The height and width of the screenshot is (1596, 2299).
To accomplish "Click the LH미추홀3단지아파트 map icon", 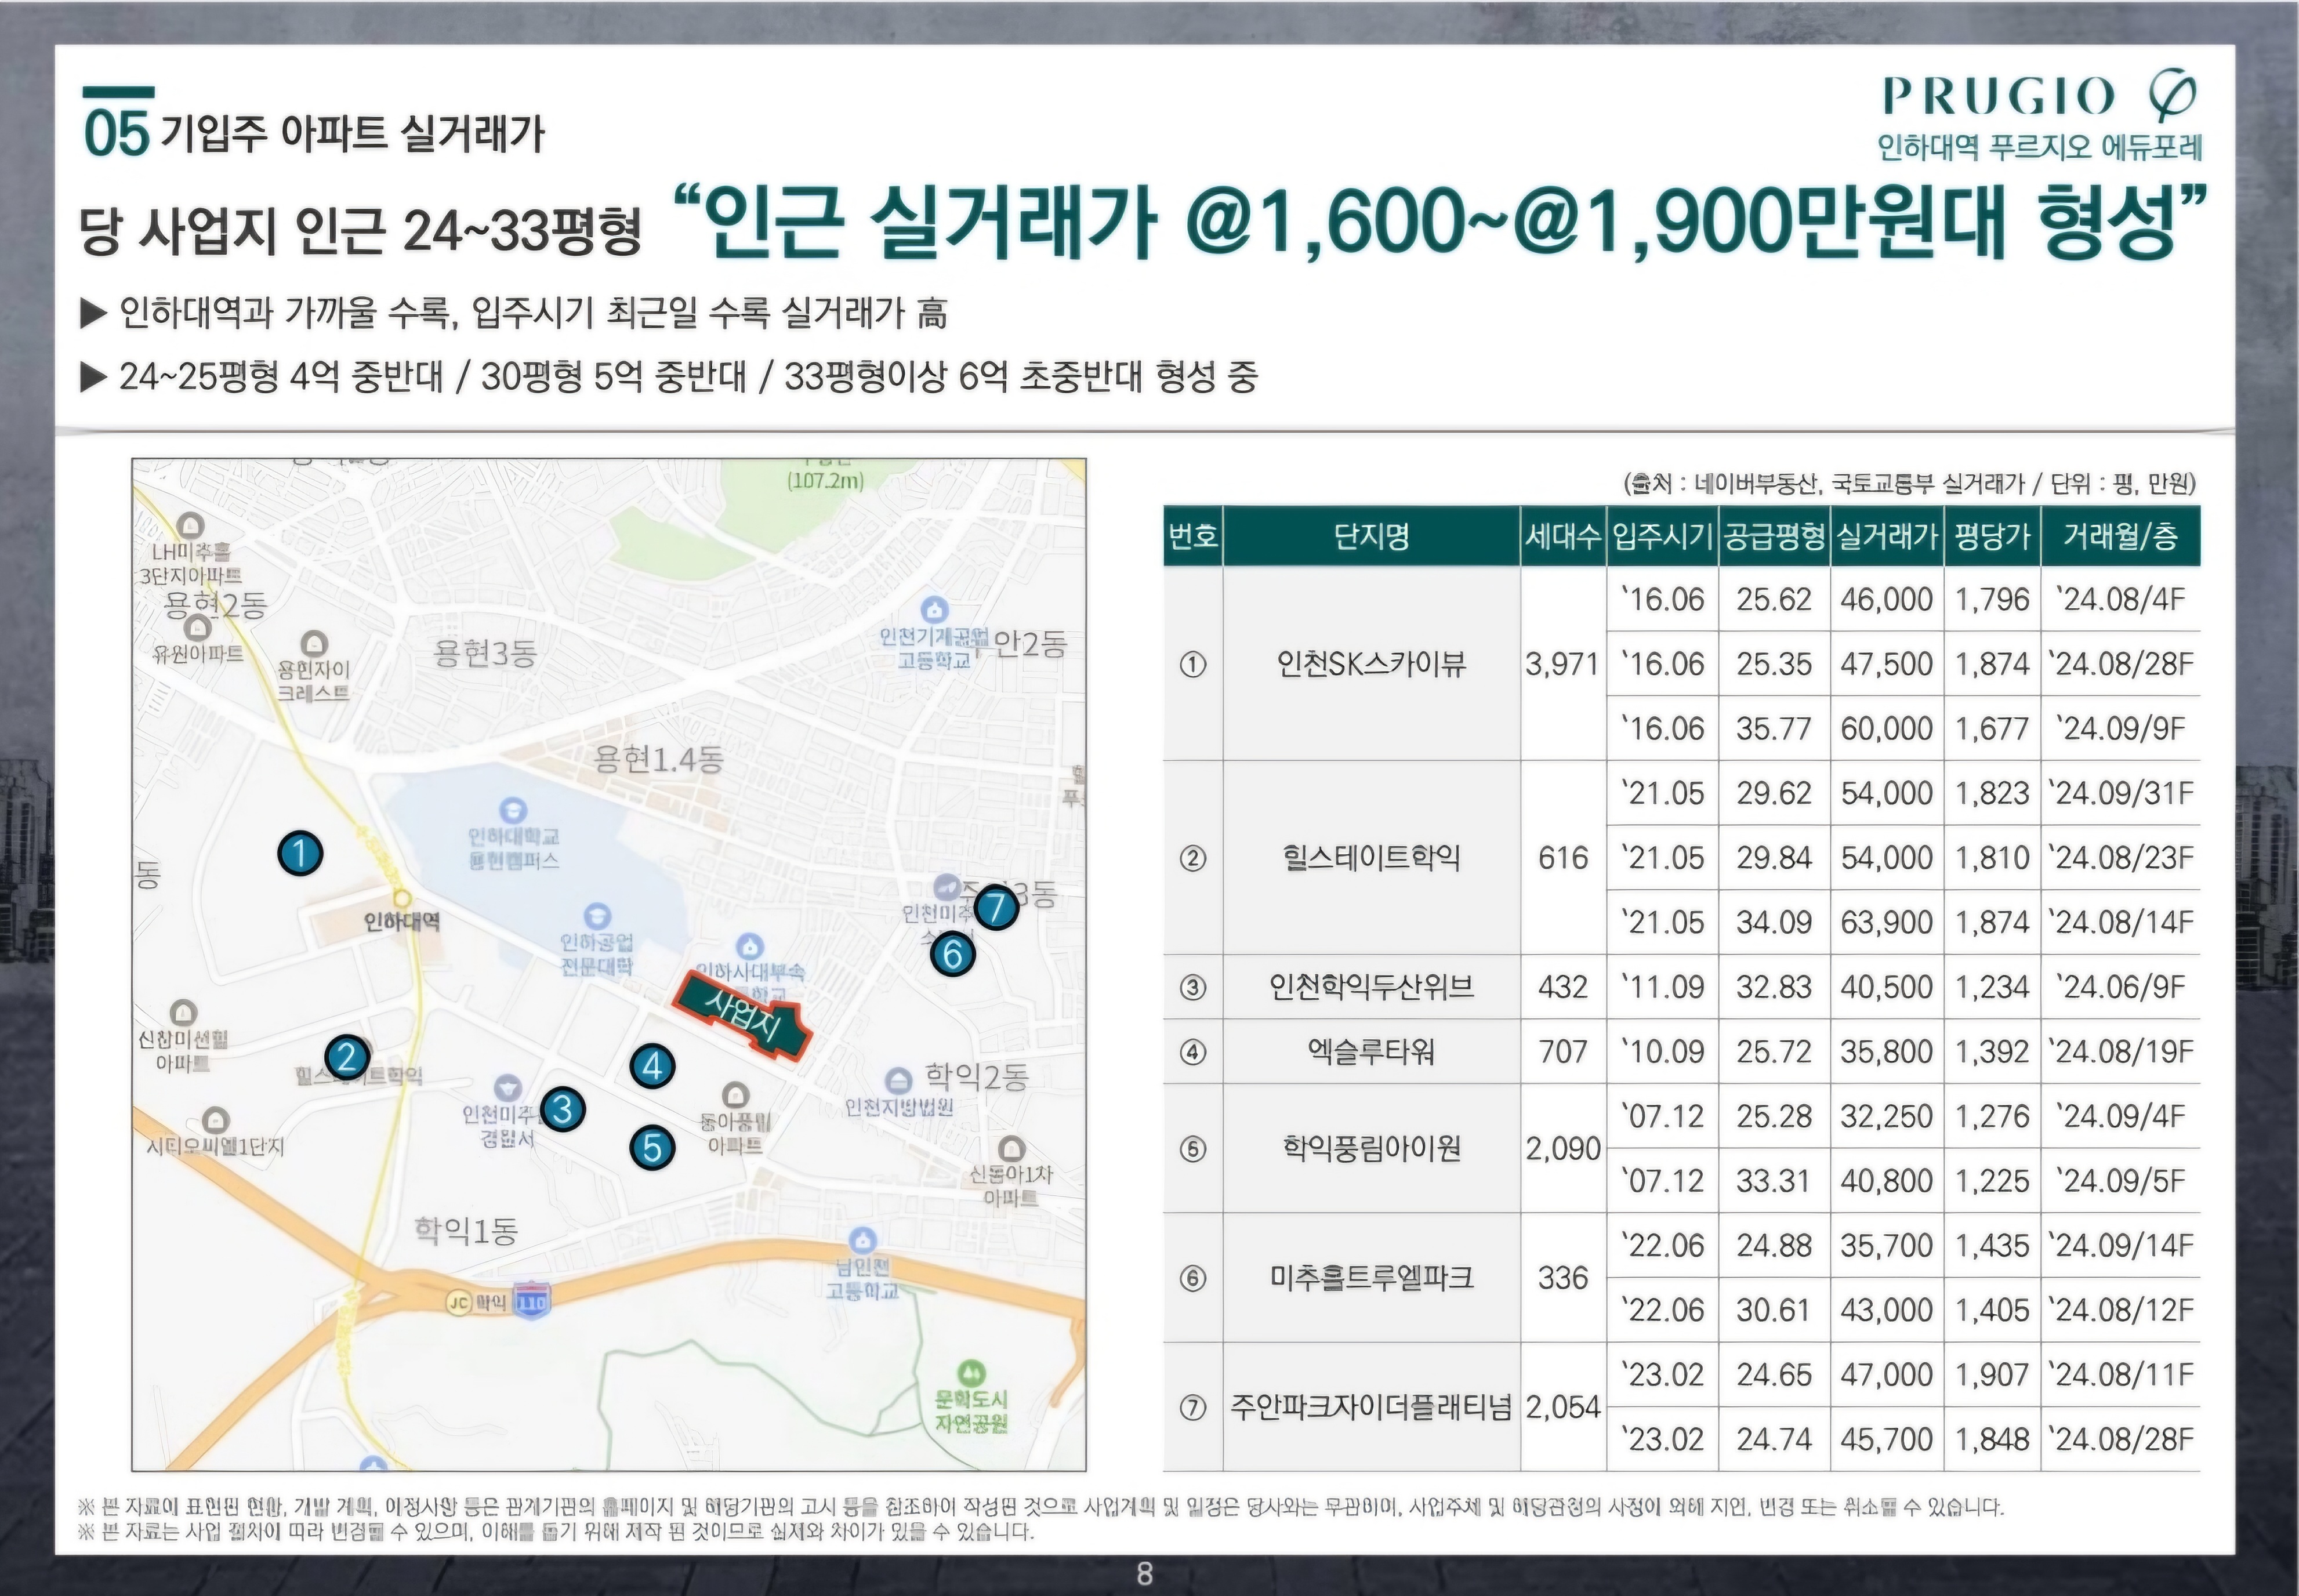I will (x=190, y=525).
